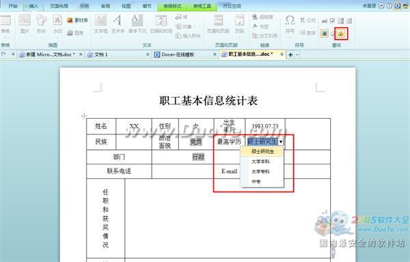
Task: Insert a field using 域
Action: tap(182, 17)
